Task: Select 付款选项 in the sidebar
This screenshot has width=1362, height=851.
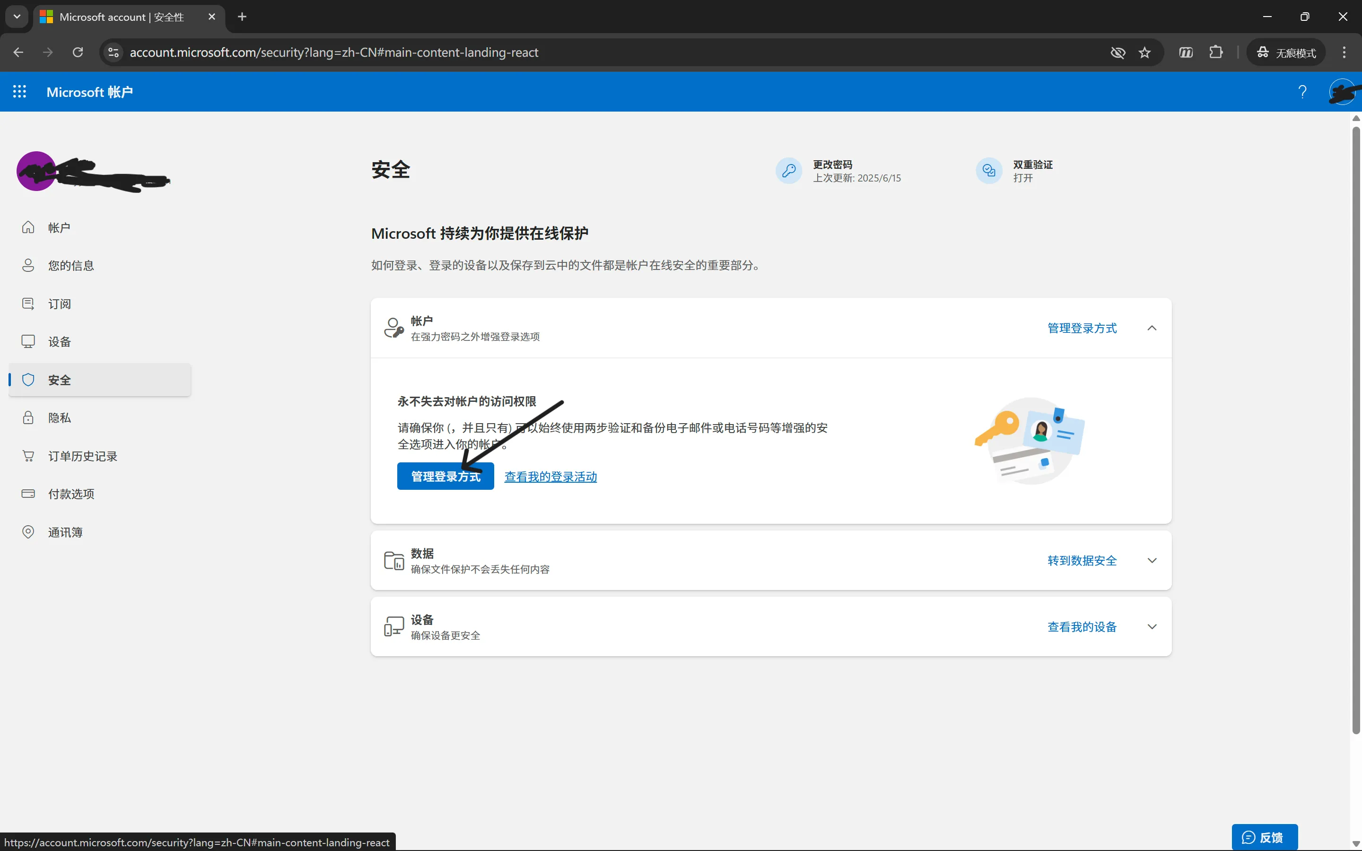Action: (x=71, y=494)
